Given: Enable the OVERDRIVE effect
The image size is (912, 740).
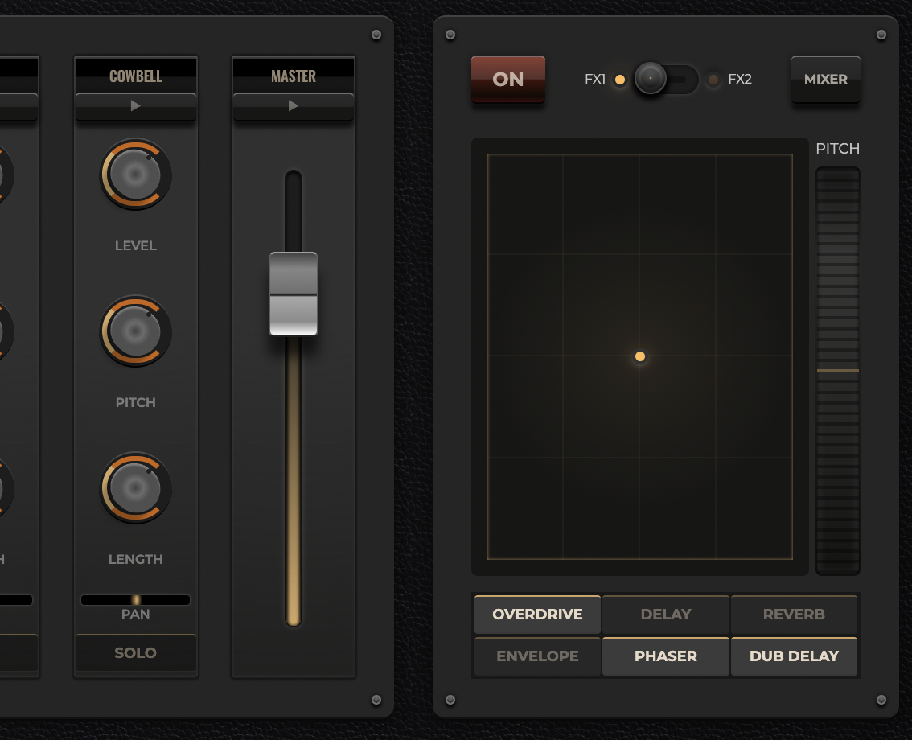Looking at the screenshot, I should [x=537, y=615].
